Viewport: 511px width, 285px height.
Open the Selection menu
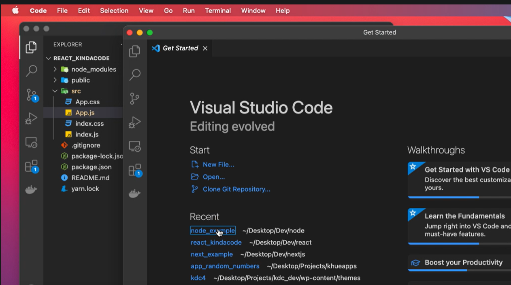pyautogui.click(x=114, y=11)
